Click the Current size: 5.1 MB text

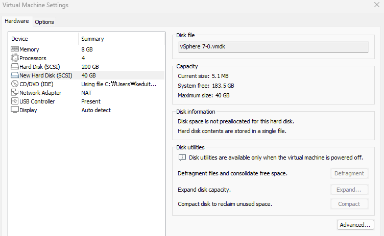coord(203,76)
